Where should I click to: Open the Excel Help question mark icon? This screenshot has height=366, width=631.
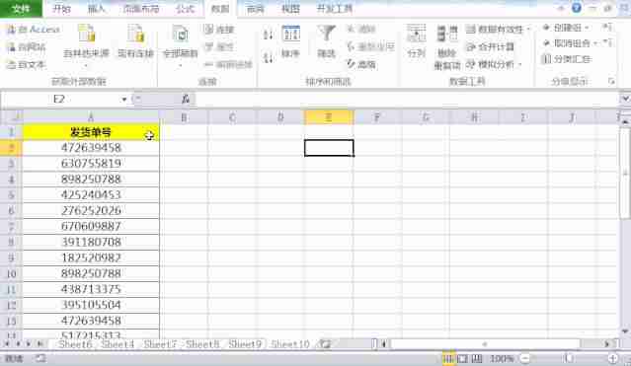(577, 8)
